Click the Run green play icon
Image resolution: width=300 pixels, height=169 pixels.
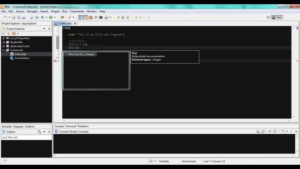tap(51, 17)
